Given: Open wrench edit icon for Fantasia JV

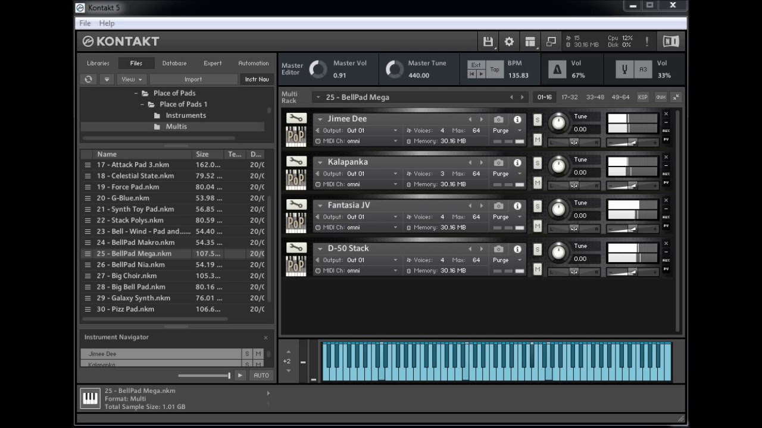Looking at the screenshot, I should [296, 204].
